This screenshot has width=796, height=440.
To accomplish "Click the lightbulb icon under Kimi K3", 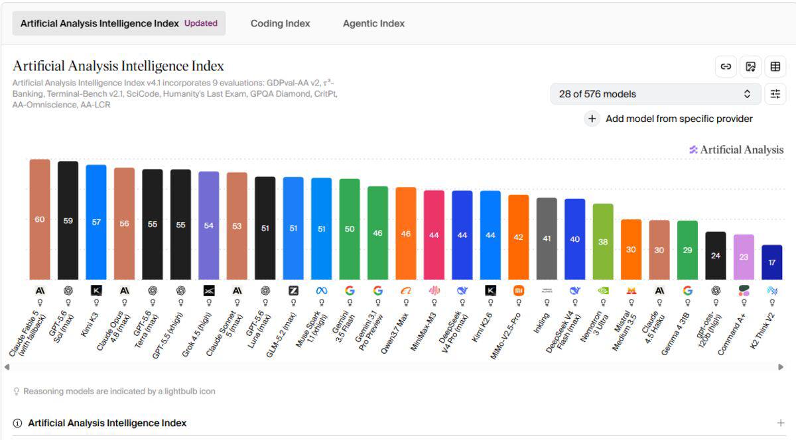I will pyautogui.click(x=96, y=302).
